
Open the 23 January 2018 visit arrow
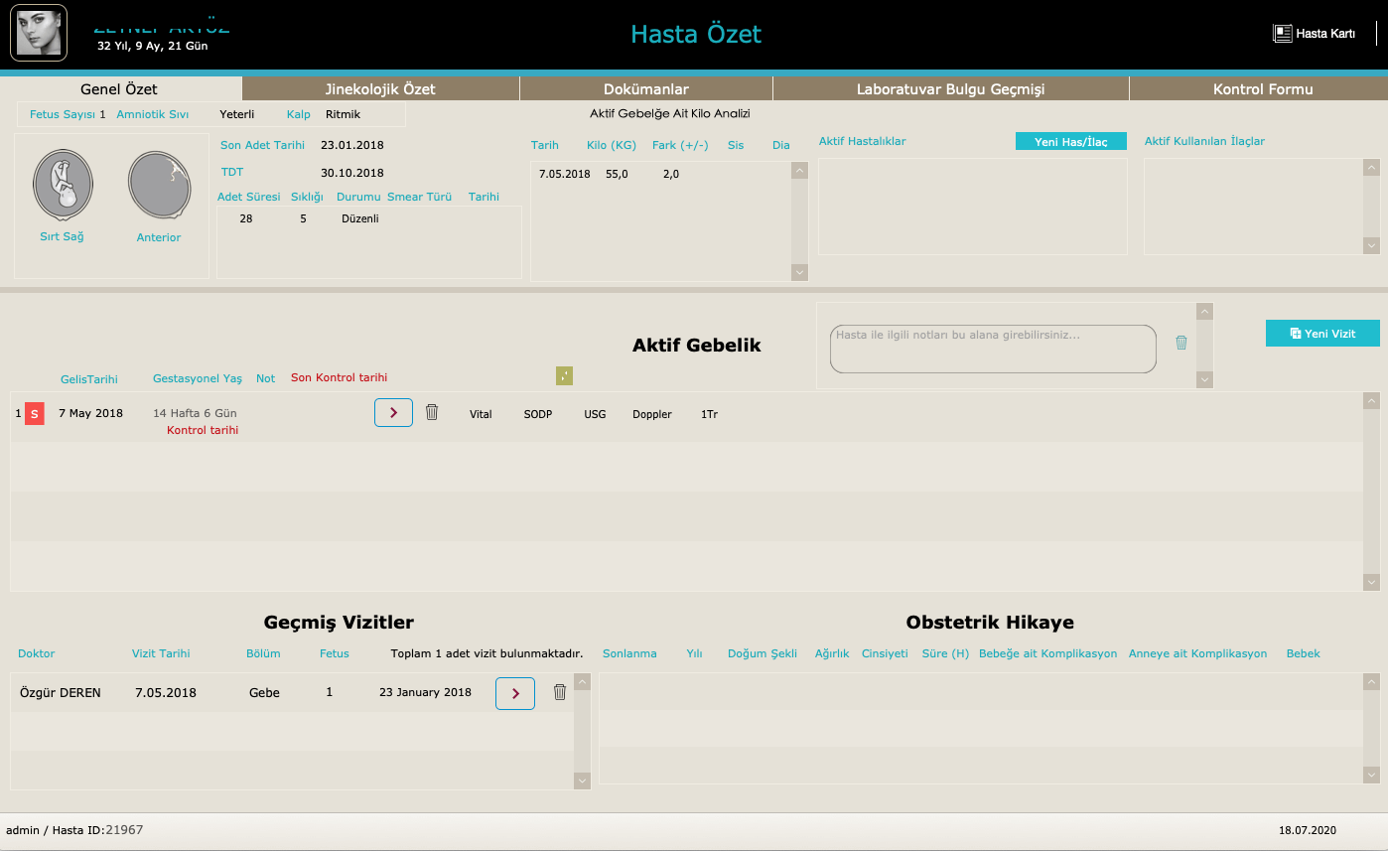[x=515, y=693]
